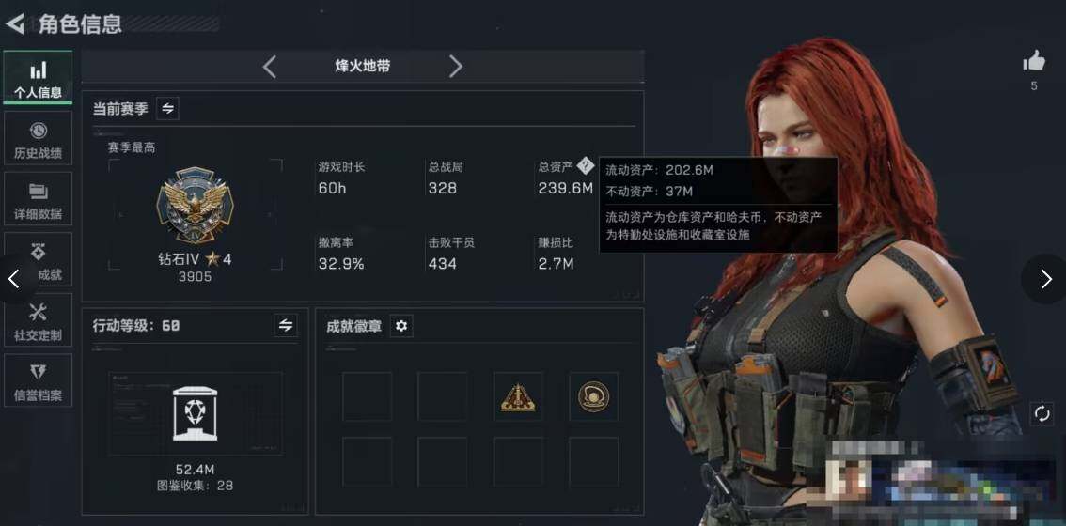The width and height of the screenshot is (1066, 526).
Task: Toggle the 行动等级 swap button
Action: point(286,325)
